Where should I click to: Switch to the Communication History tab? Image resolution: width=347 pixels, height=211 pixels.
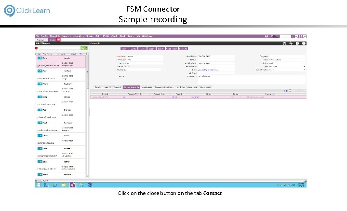(164, 87)
